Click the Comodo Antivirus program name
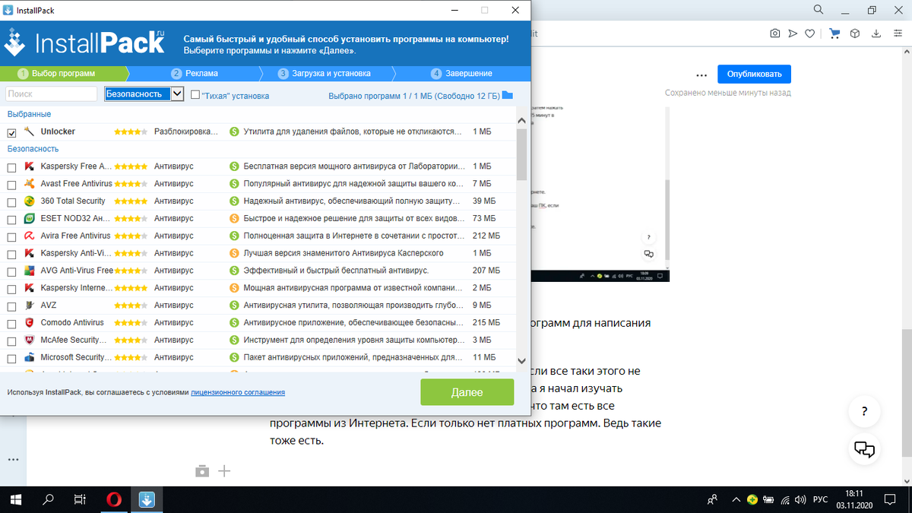The width and height of the screenshot is (912, 513). point(72,323)
